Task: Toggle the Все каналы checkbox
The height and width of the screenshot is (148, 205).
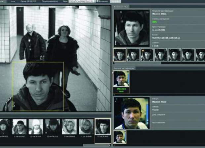Action: pos(98,2)
